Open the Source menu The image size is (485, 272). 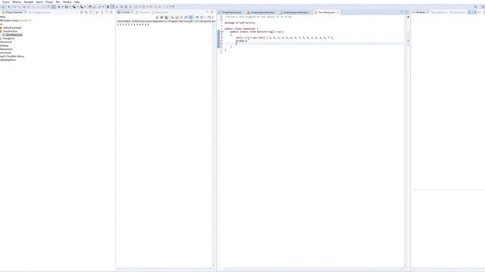click(6, 2)
